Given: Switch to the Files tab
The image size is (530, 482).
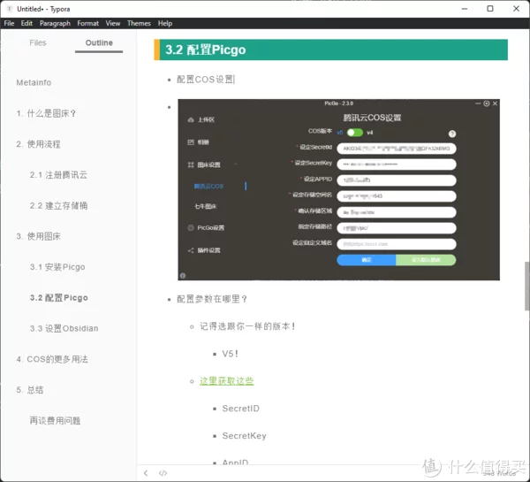Looking at the screenshot, I should click(37, 42).
